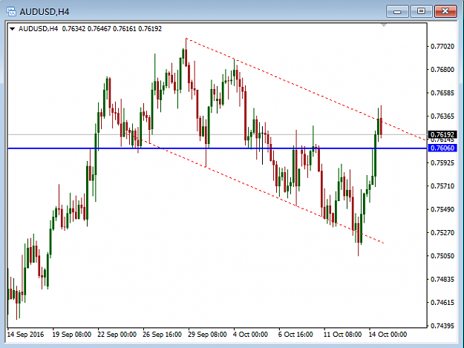Minimize the AUDUSD,H4 chart window

[x=397, y=12]
